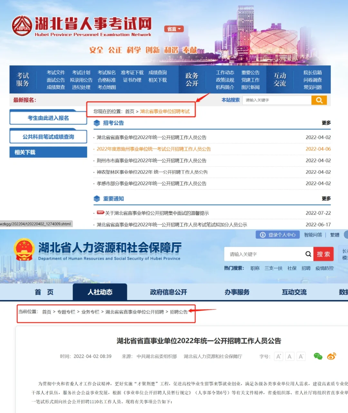
Task: Click the 招考公告 layers icon
Action: tap(97, 123)
